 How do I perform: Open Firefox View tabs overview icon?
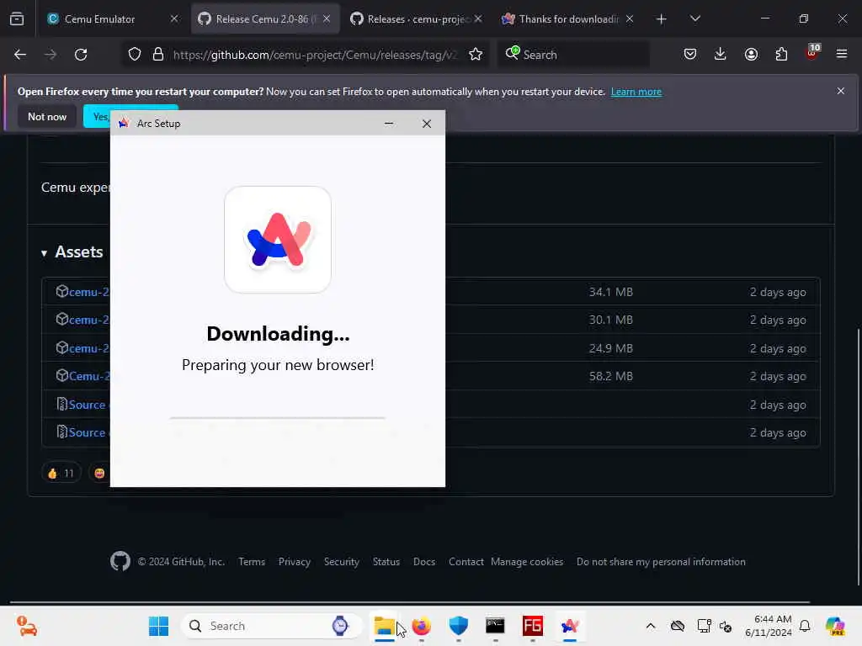[17, 19]
